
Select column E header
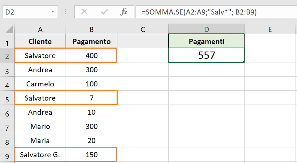point(270,29)
